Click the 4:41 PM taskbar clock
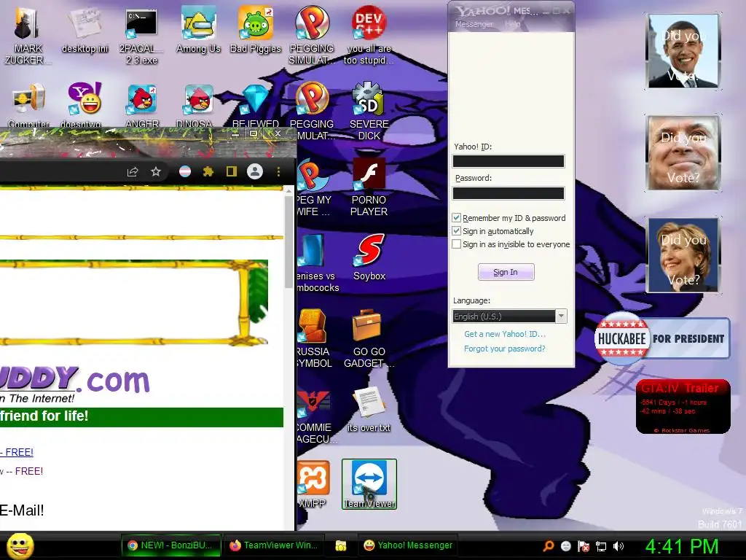 click(x=681, y=546)
